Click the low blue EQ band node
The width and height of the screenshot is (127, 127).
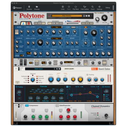tap(71, 95)
